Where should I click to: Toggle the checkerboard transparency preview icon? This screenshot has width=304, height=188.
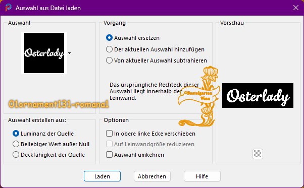point(258,154)
